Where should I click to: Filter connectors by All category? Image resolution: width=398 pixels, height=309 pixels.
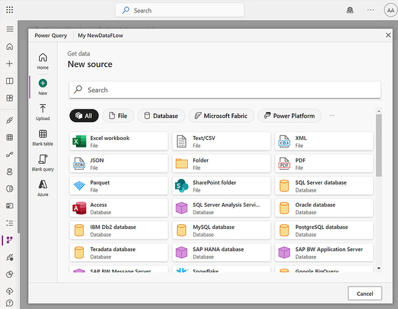(x=84, y=115)
